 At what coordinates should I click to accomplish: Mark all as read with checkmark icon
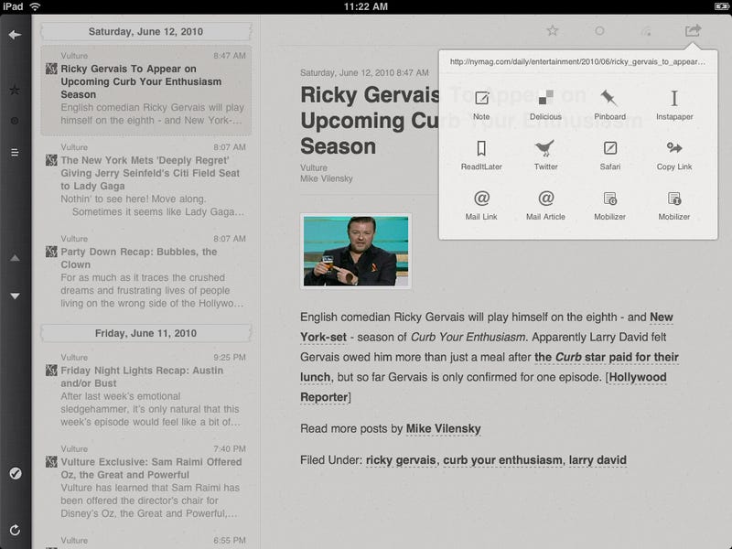[16, 473]
